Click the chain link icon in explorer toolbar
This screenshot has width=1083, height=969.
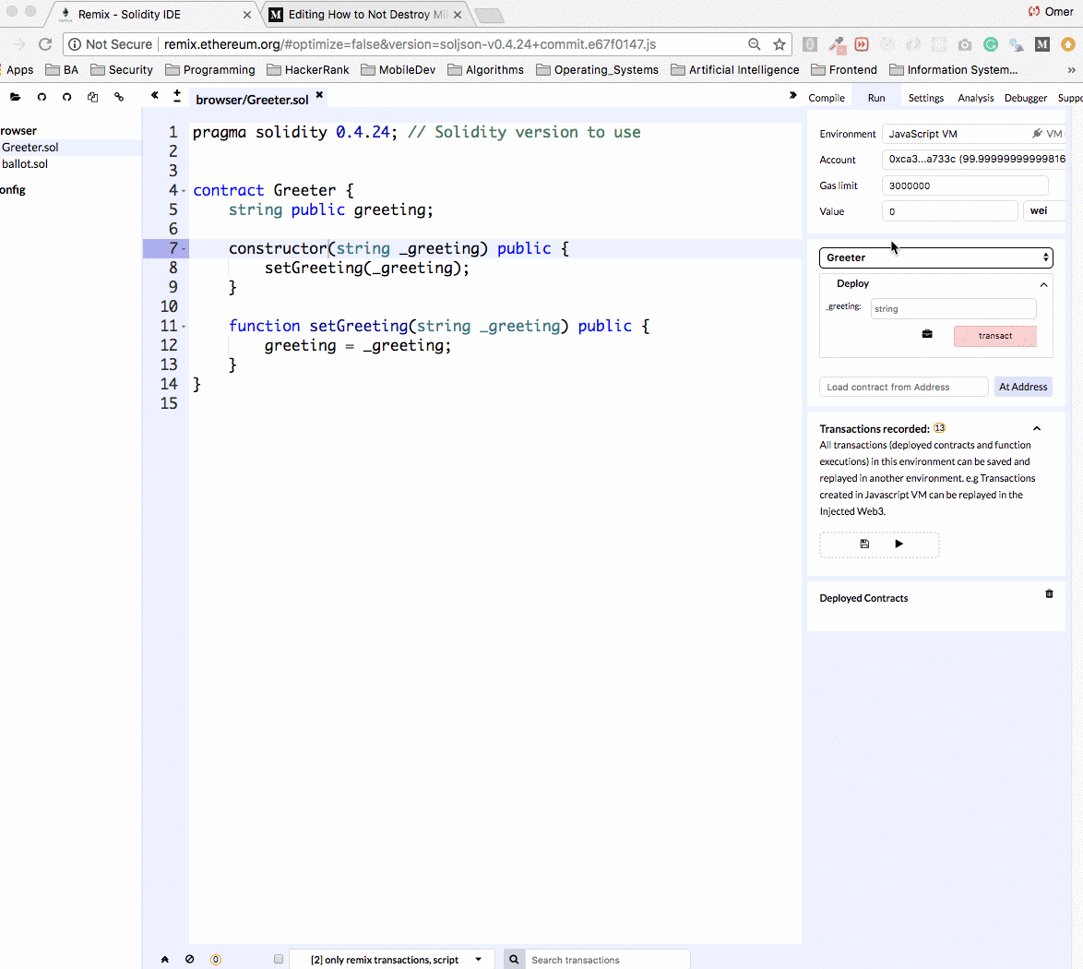coord(119,97)
